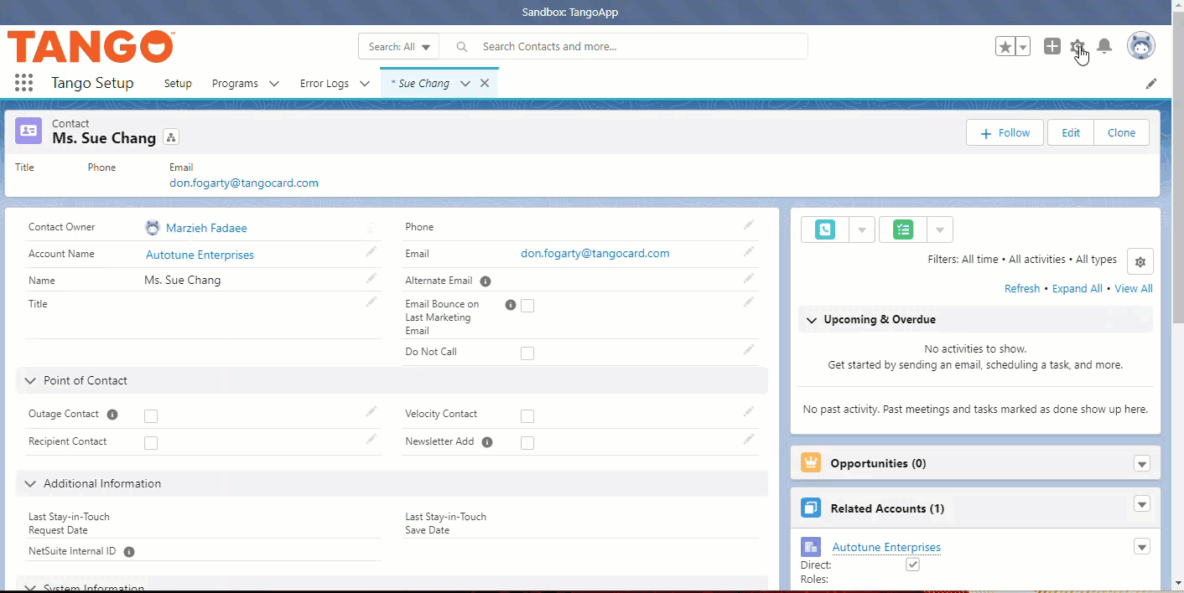Image resolution: width=1184 pixels, height=593 pixels.
Task: Click the Contact record icon
Action: (x=29, y=131)
